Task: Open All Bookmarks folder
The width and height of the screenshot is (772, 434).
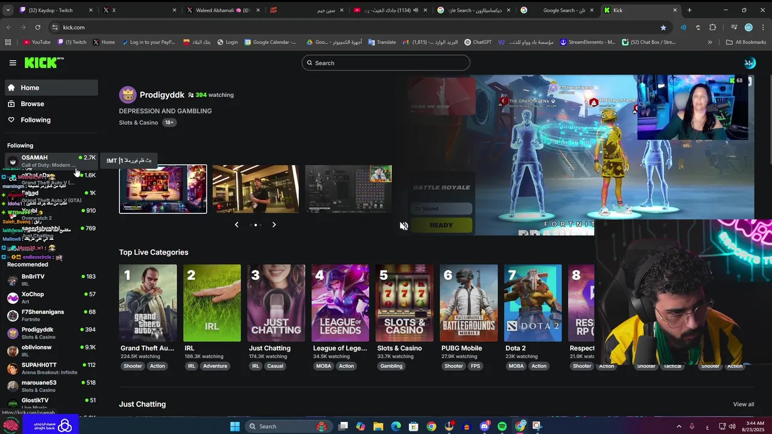Action: coord(746,42)
